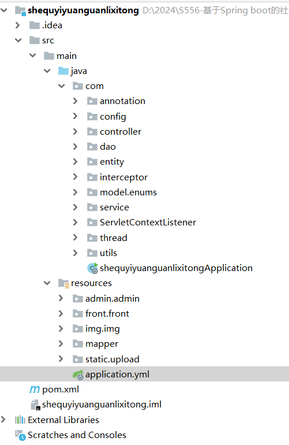Click the shequyiyuanguanlixitong.iml module file icon
Screen dimensions: 289x445
tap(35, 405)
